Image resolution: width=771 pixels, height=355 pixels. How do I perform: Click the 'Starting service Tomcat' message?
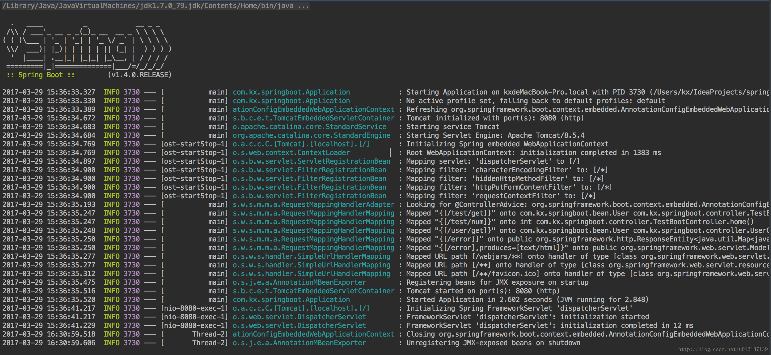pos(453,127)
